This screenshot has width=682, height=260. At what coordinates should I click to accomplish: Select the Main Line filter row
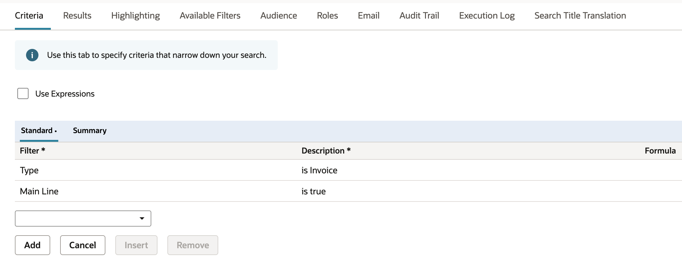(348, 191)
